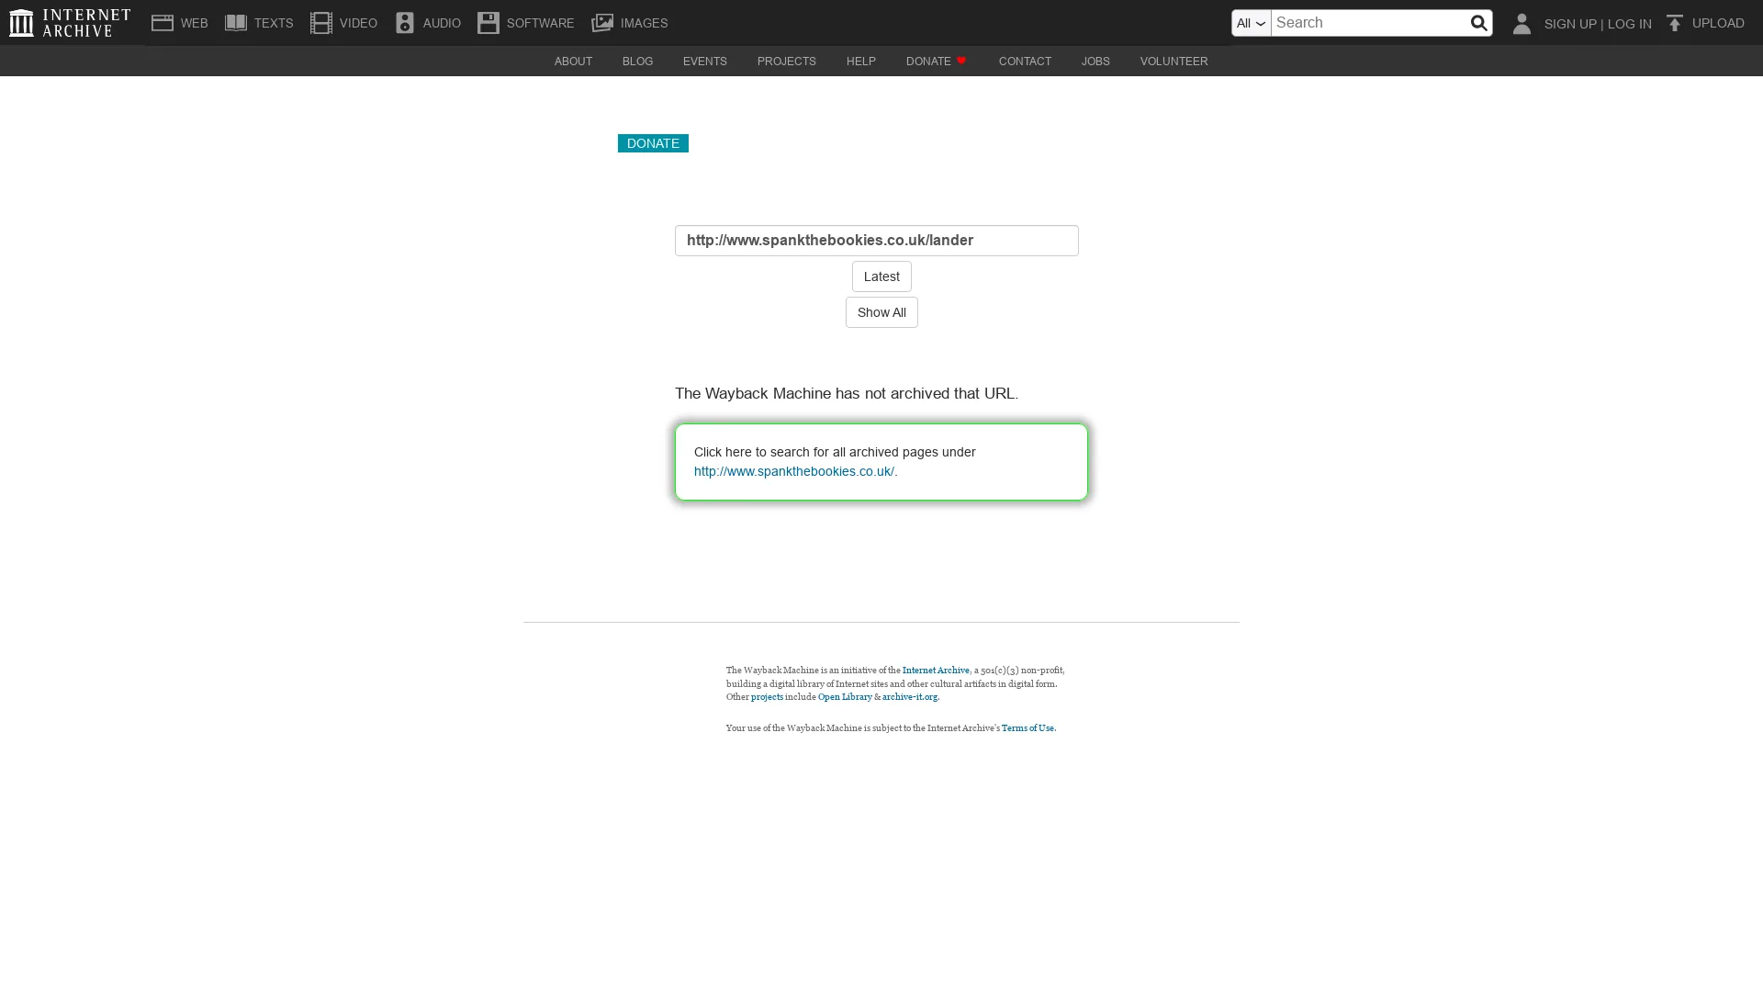The image size is (1763, 992).
Task: Click the Latest button
Action: click(x=881, y=276)
